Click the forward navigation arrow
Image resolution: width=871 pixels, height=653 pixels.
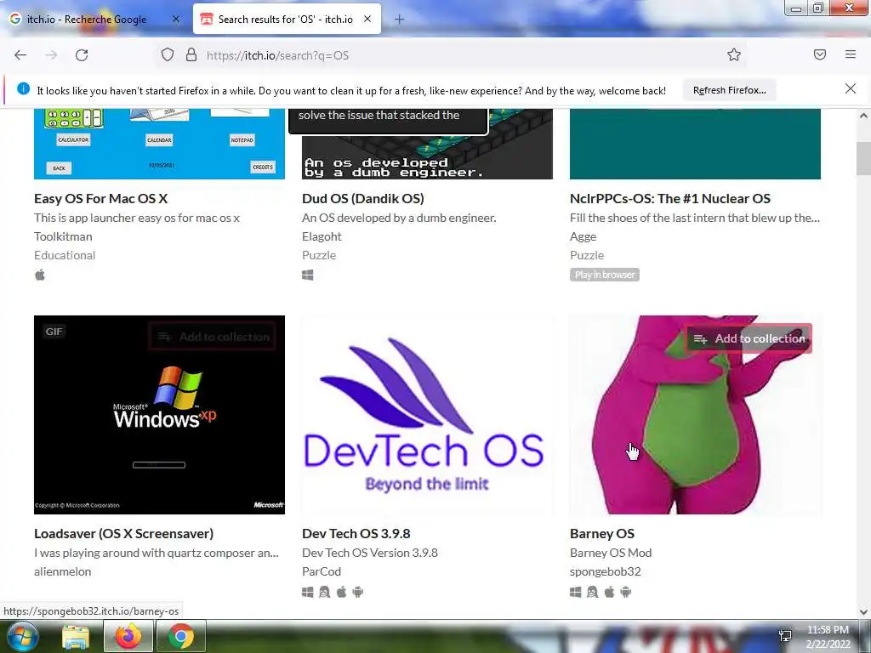click(x=51, y=55)
